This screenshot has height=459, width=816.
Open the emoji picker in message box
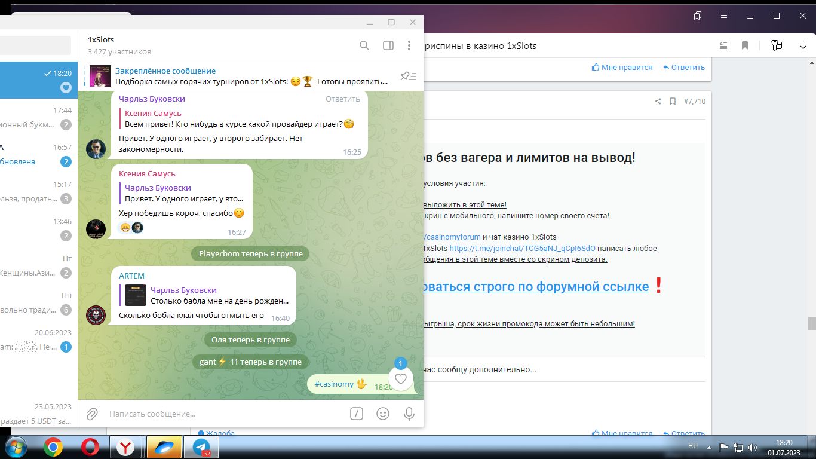383,414
